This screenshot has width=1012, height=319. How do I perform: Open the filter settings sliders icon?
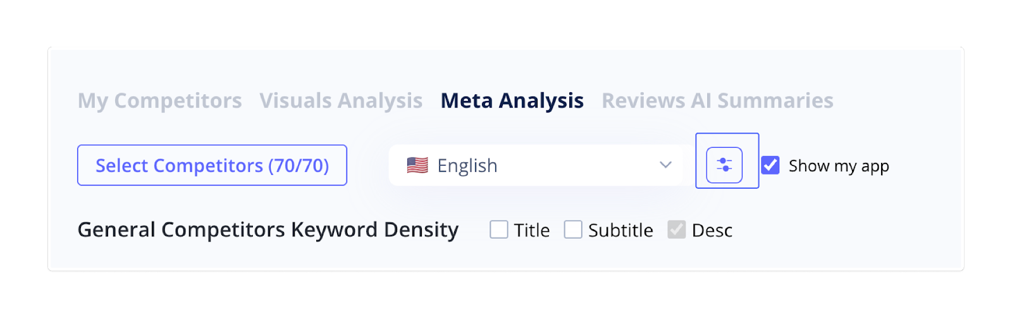coord(724,166)
